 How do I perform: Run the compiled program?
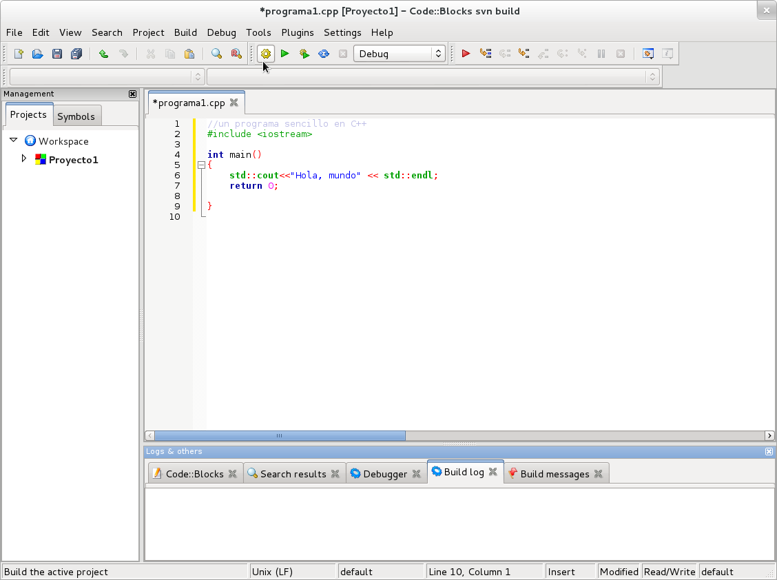[284, 53]
